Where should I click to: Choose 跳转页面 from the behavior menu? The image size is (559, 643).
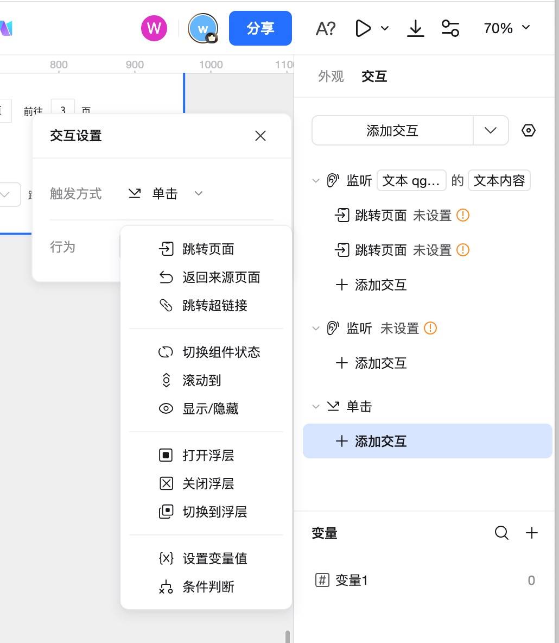pos(206,249)
